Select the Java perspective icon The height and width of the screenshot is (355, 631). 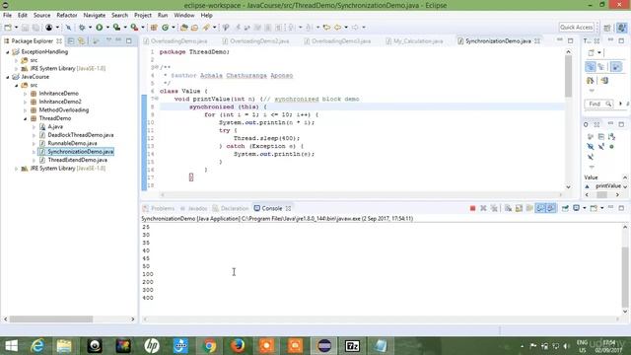[622, 28]
